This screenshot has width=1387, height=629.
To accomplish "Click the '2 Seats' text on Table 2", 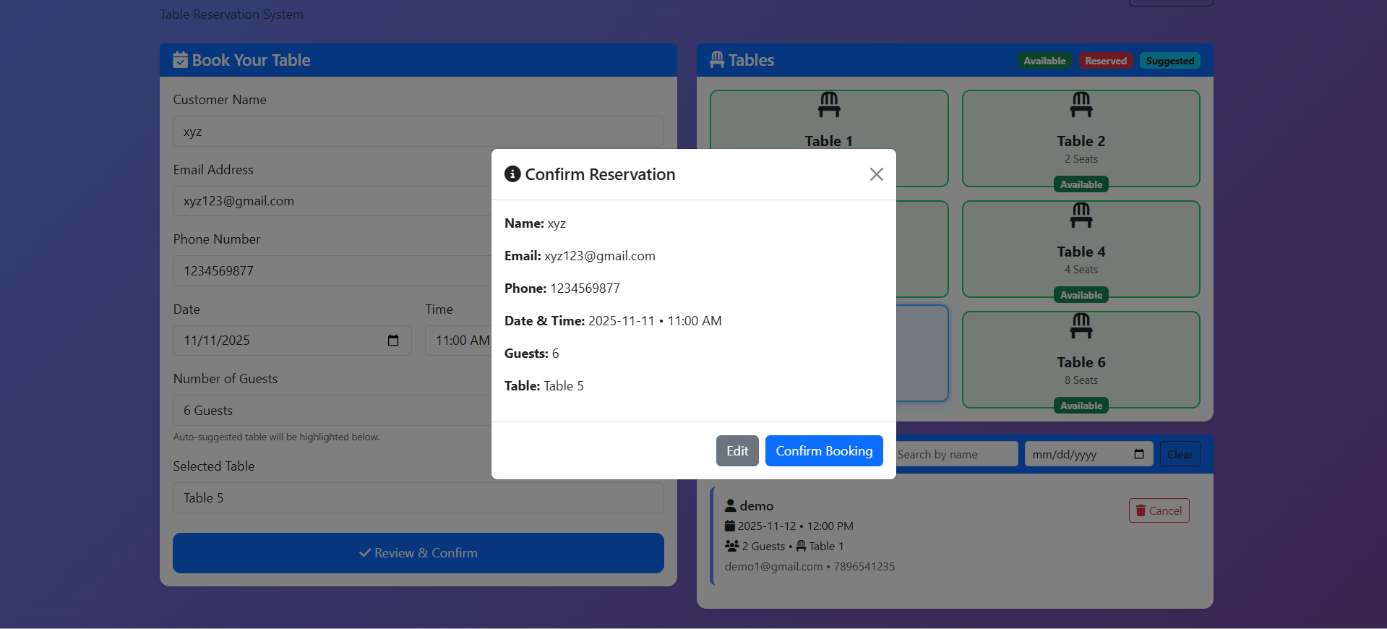I will click(1081, 159).
